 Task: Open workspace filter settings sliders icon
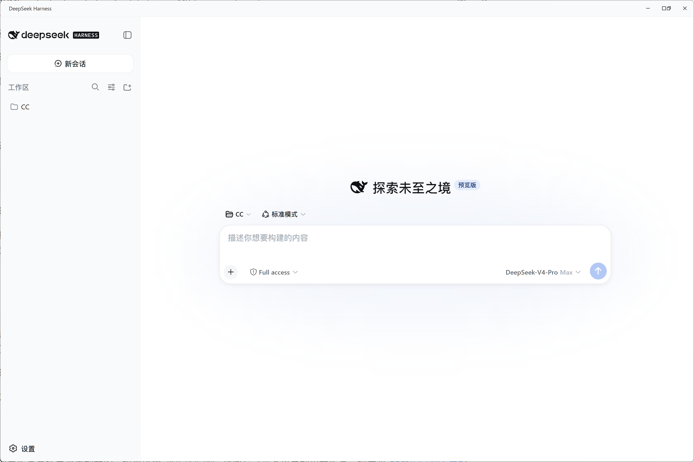(x=111, y=87)
